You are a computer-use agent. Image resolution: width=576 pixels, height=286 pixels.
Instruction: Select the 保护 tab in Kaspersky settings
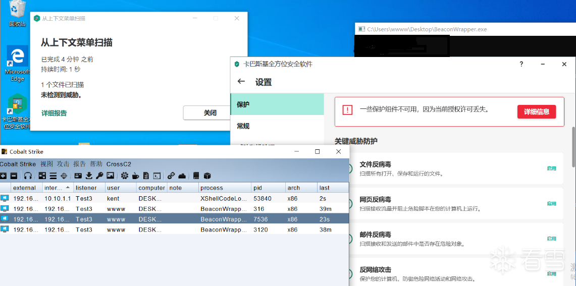click(277, 104)
